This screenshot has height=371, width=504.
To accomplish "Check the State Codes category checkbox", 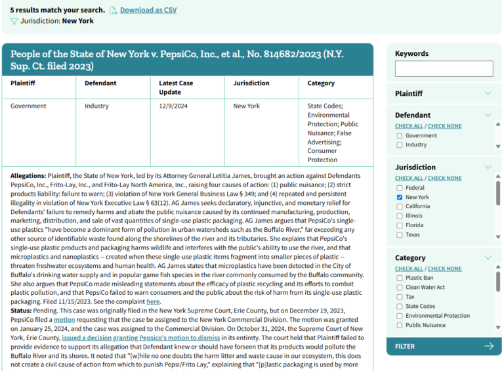I will (400, 307).
